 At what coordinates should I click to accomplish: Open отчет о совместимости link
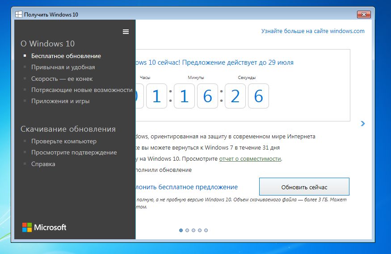point(250,158)
